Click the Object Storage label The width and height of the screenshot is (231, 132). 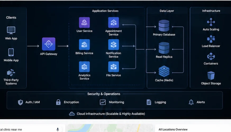point(211,83)
